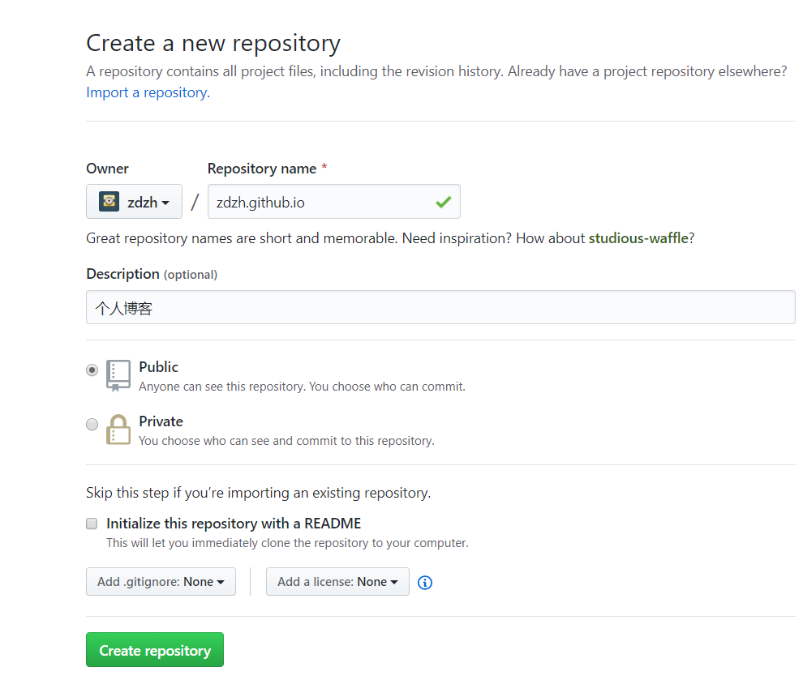The image size is (803, 697).
Task: Focus the Description input field
Action: click(440, 307)
